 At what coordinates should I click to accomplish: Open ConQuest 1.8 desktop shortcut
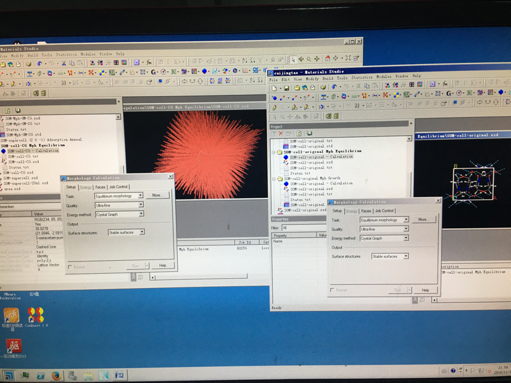36,317
